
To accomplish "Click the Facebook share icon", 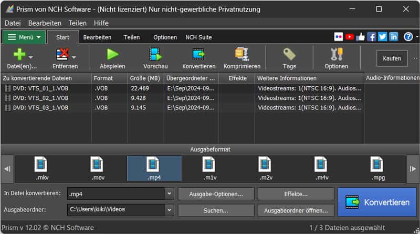I will point(372,37).
